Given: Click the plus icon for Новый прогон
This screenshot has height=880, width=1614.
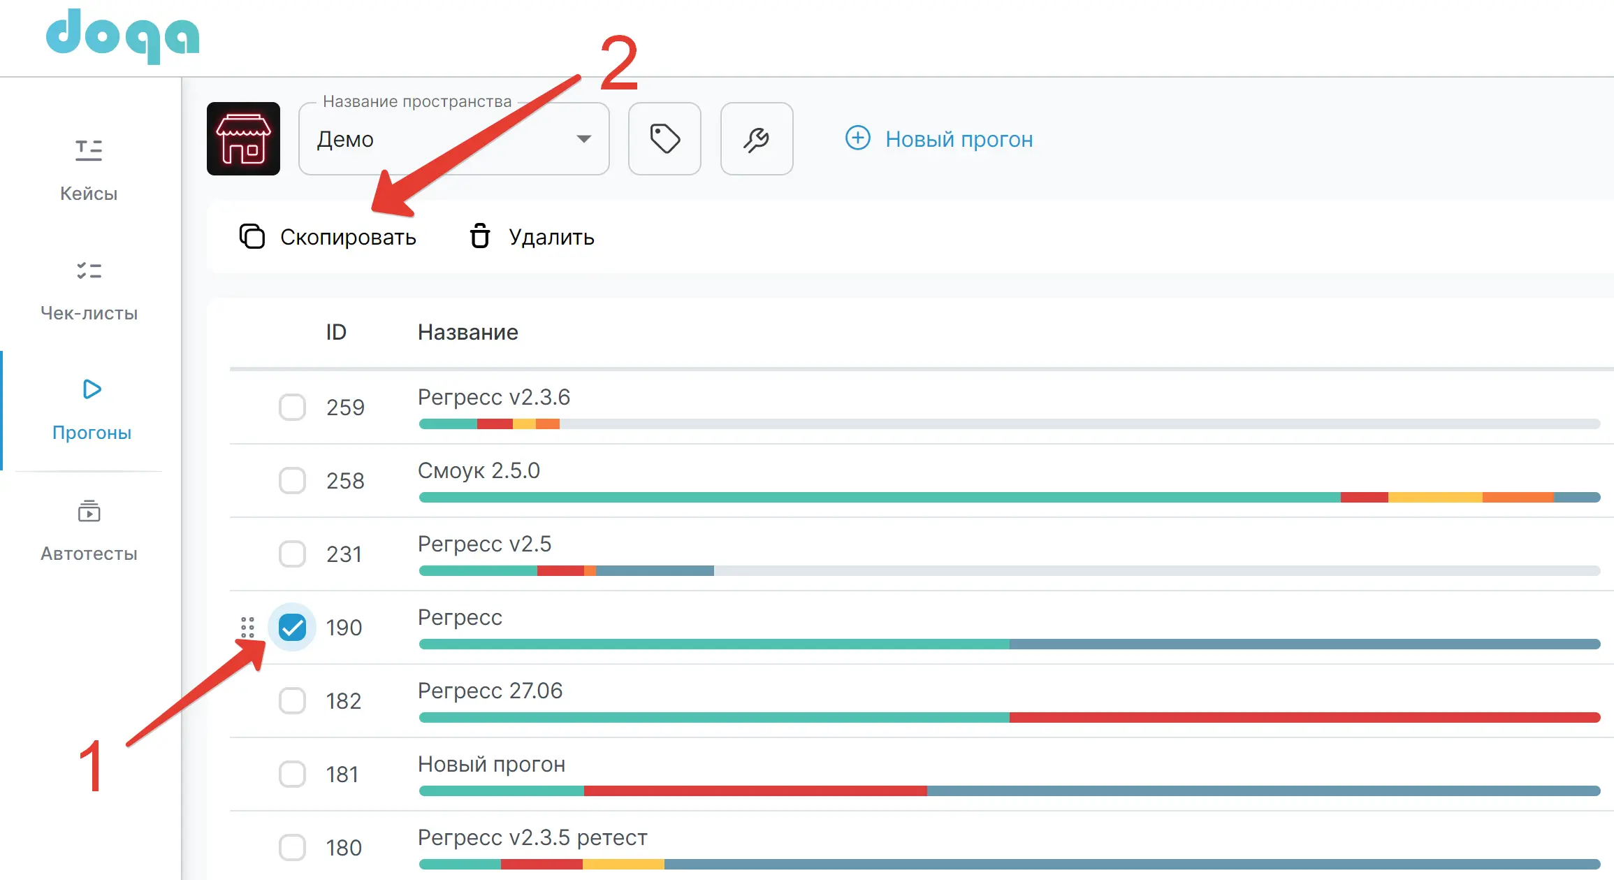Looking at the screenshot, I should (857, 138).
